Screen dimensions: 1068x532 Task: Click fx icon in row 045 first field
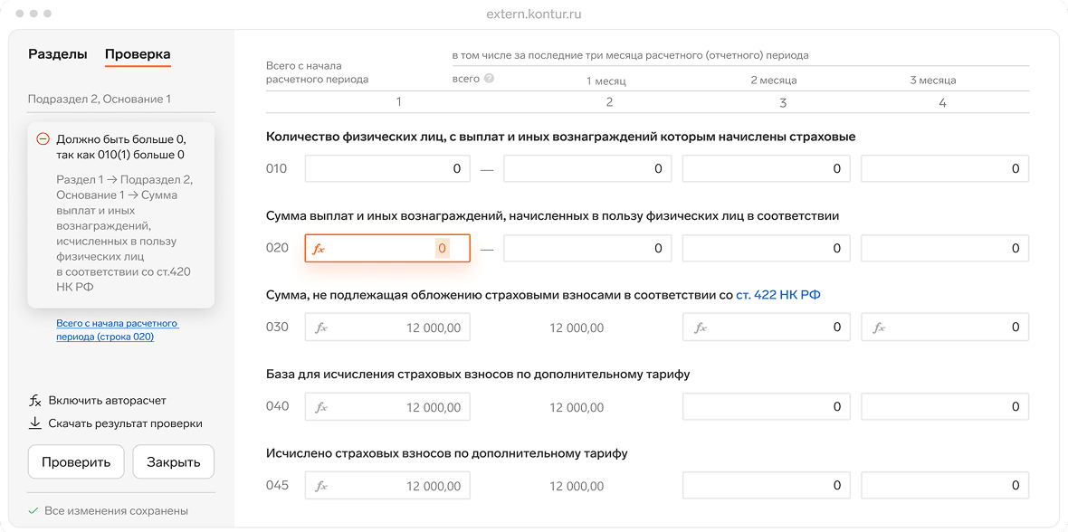click(320, 486)
